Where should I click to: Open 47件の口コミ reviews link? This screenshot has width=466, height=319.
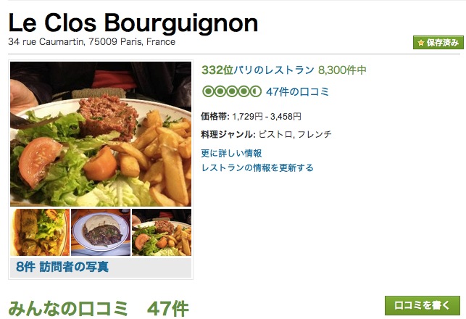click(297, 91)
